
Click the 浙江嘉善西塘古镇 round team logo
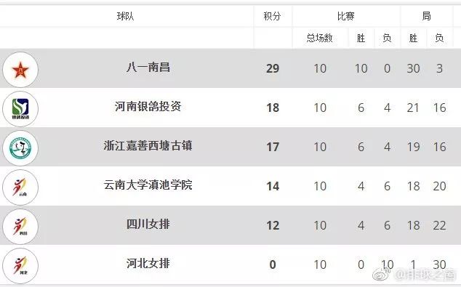click(20, 148)
